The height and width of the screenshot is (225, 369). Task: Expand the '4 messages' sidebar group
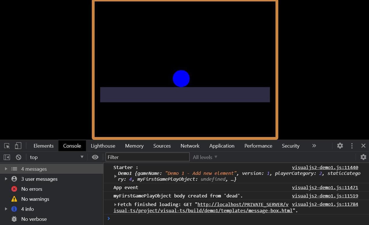tap(6, 169)
